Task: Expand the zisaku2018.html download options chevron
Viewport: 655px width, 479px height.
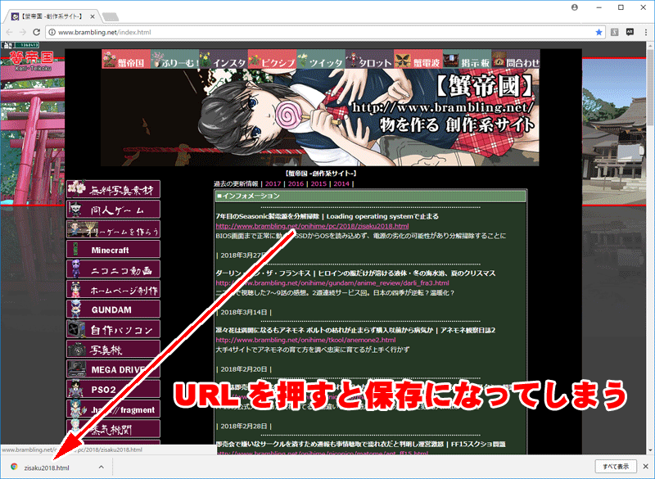Action: tap(101, 468)
